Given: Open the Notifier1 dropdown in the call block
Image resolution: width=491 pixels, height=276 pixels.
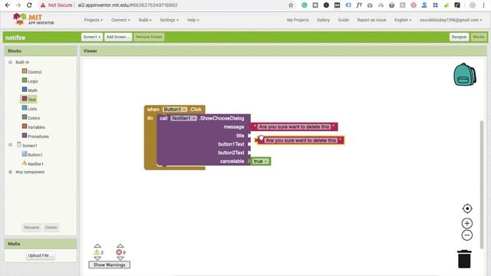Looking at the screenshot, I should (x=184, y=118).
